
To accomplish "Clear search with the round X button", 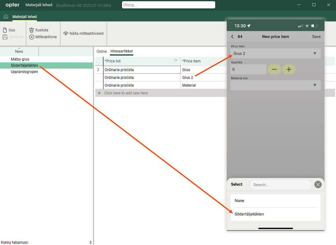I will [x=318, y=185].
